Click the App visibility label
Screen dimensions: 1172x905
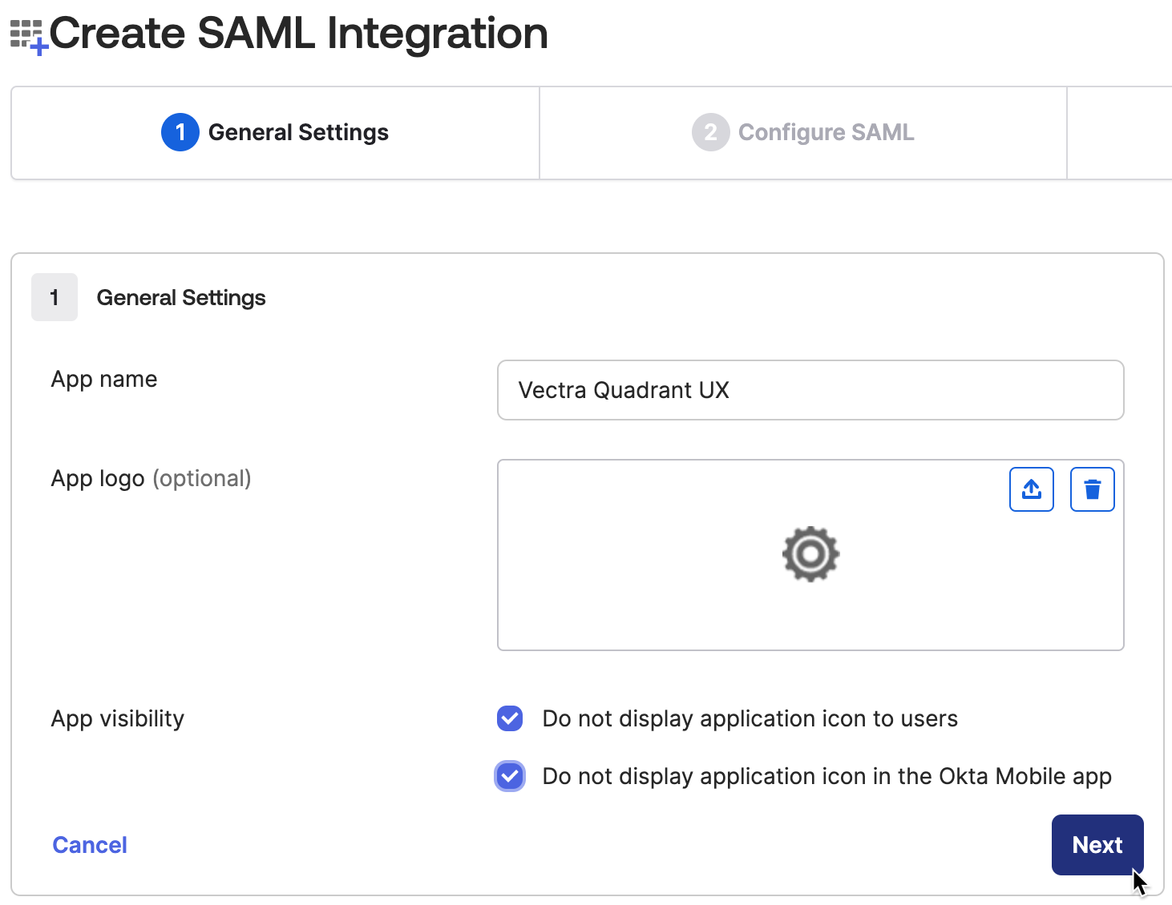coord(118,718)
